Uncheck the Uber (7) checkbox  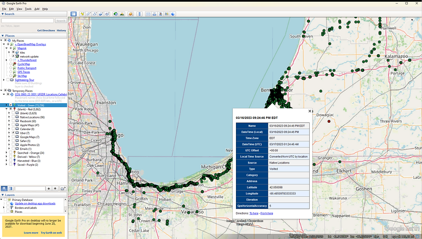[13, 133]
